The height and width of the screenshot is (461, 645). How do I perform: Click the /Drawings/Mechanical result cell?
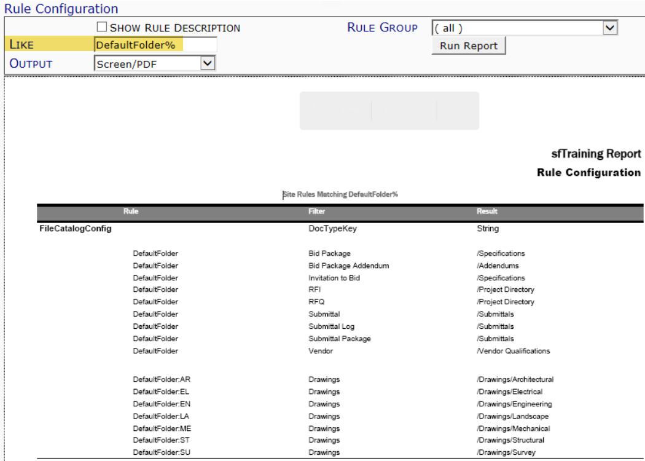(x=514, y=429)
